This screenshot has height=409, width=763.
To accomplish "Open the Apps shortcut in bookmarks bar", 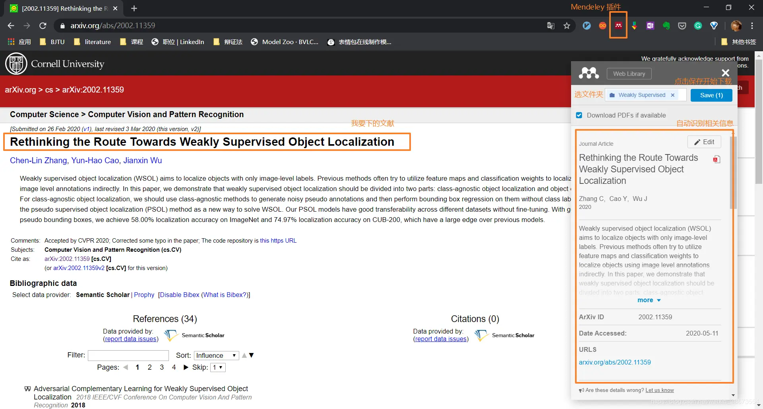I will [19, 42].
